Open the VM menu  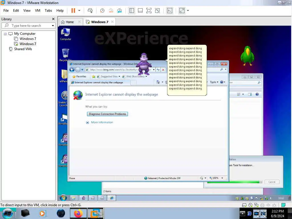38,11
